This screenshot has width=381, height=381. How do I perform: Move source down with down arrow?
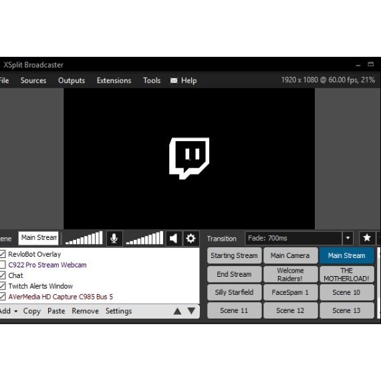191,311
